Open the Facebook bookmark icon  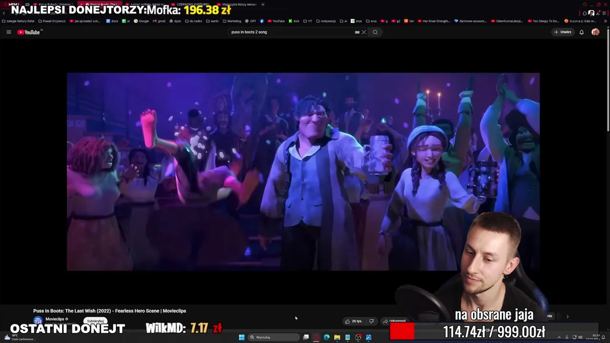262,21
